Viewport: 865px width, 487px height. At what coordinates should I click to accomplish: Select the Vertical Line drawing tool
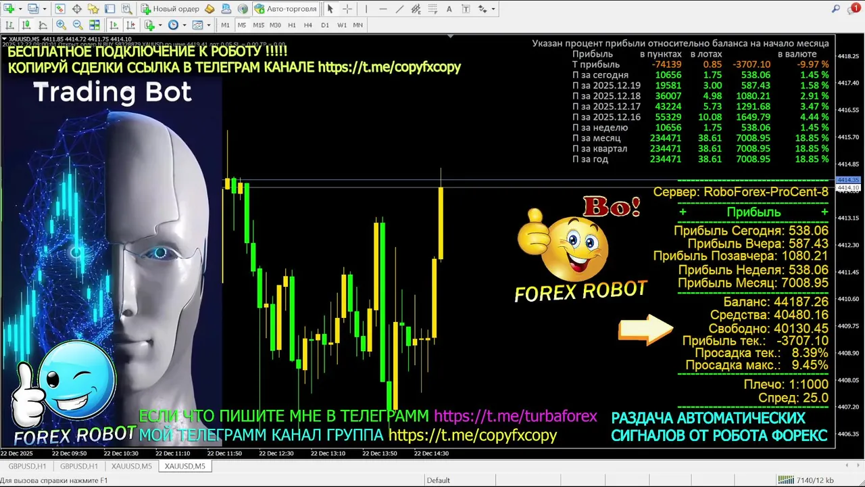click(366, 9)
